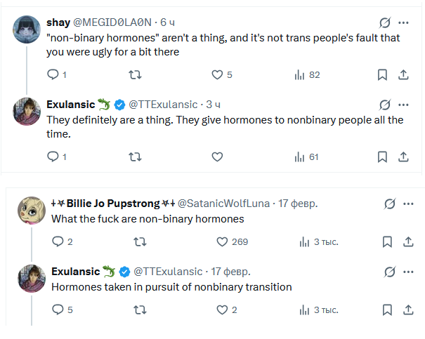Open more options menu on shay's tweet
Screen dimensions: 425x339
click(404, 23)
